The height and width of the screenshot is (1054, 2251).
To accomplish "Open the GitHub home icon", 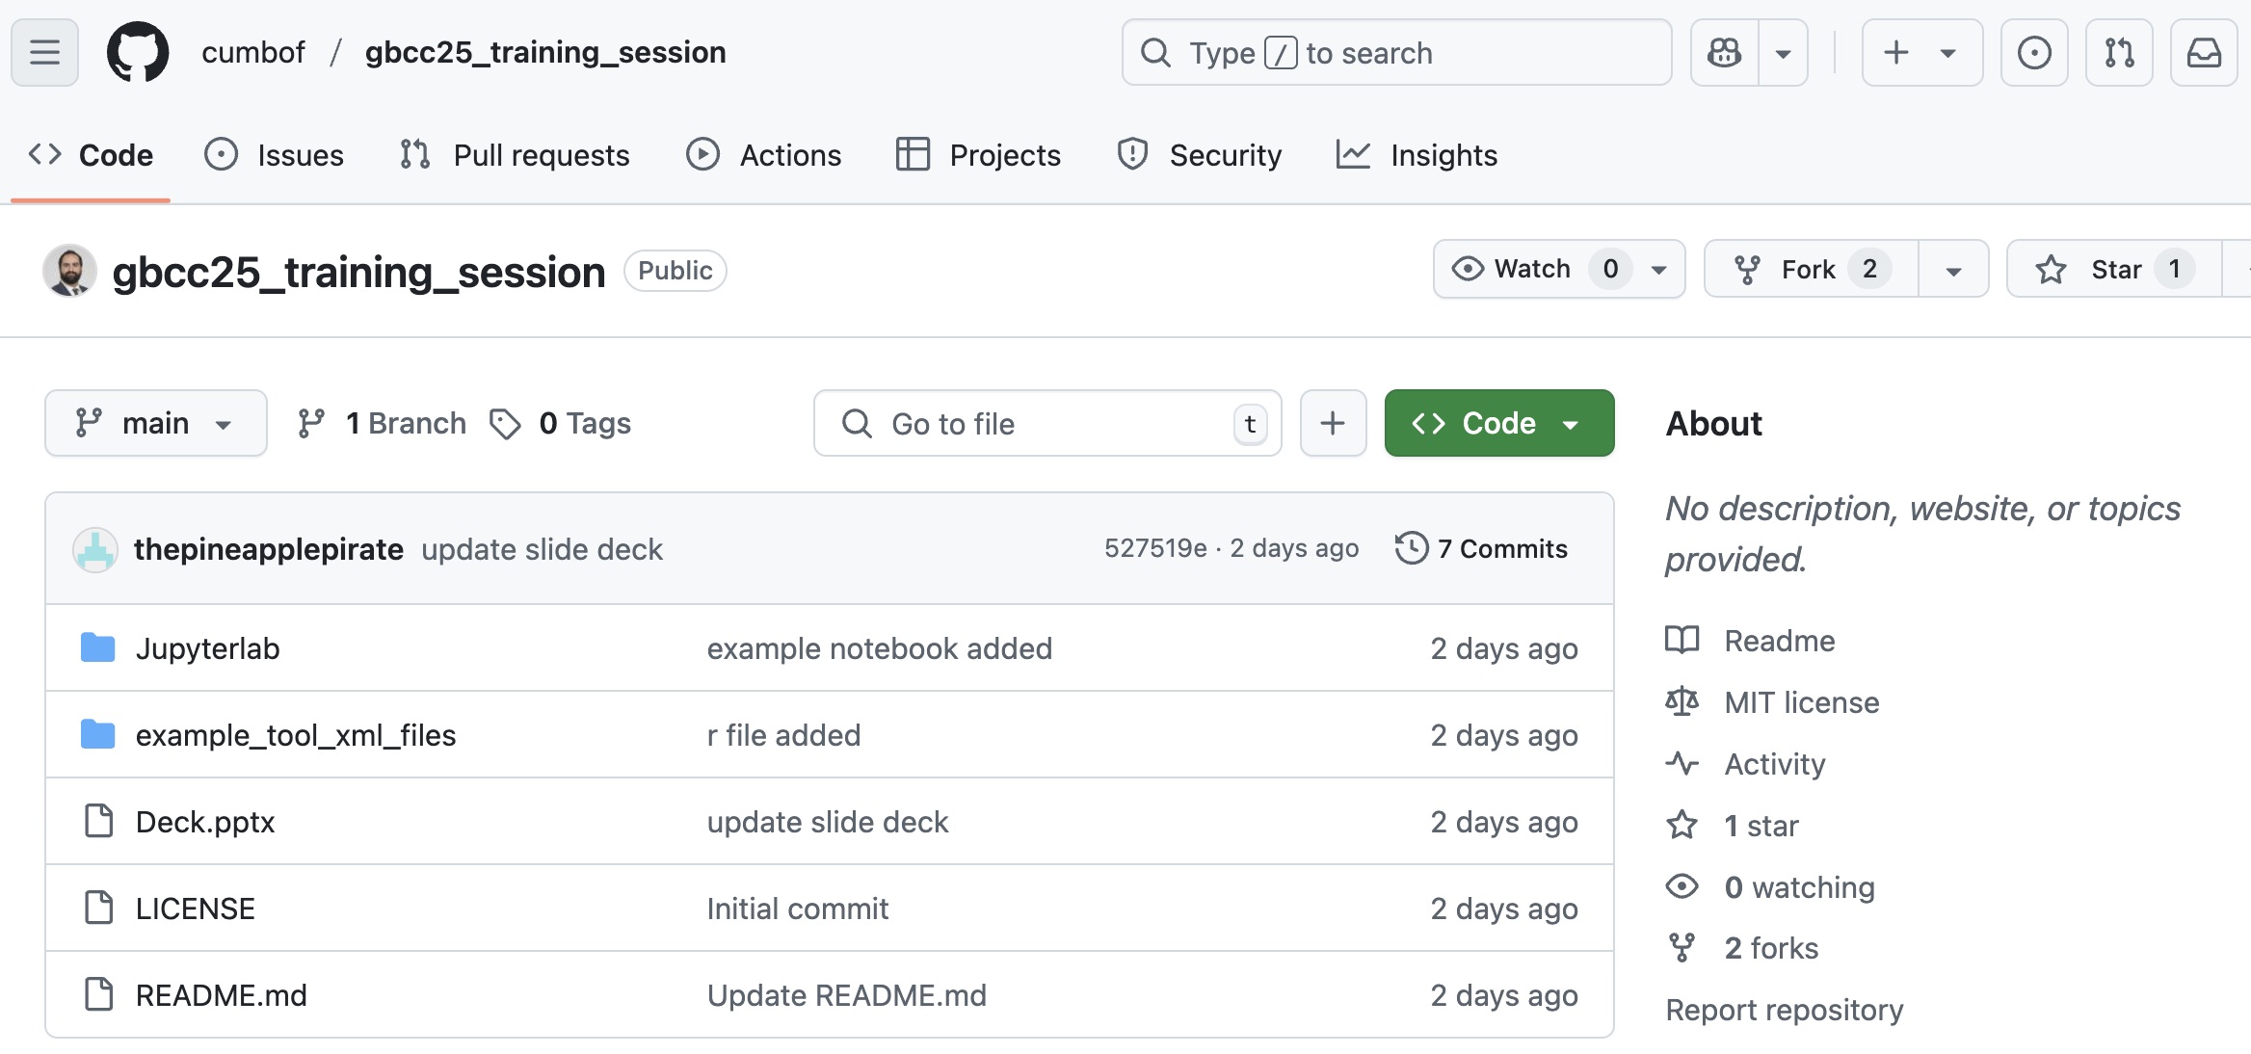I will point(138,52).
